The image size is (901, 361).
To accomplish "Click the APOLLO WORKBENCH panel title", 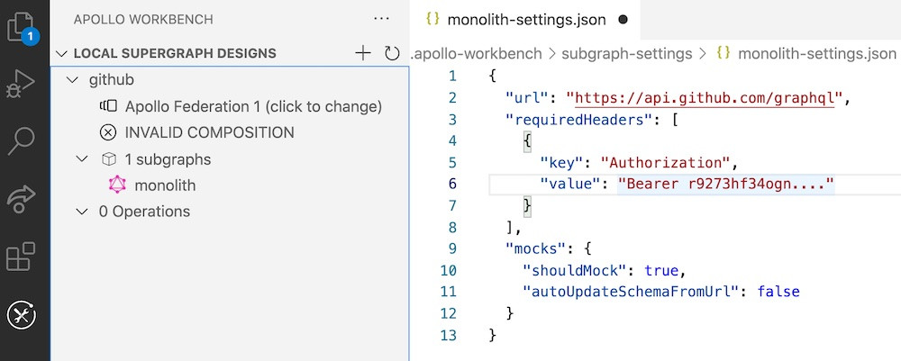I will point(143,19).
